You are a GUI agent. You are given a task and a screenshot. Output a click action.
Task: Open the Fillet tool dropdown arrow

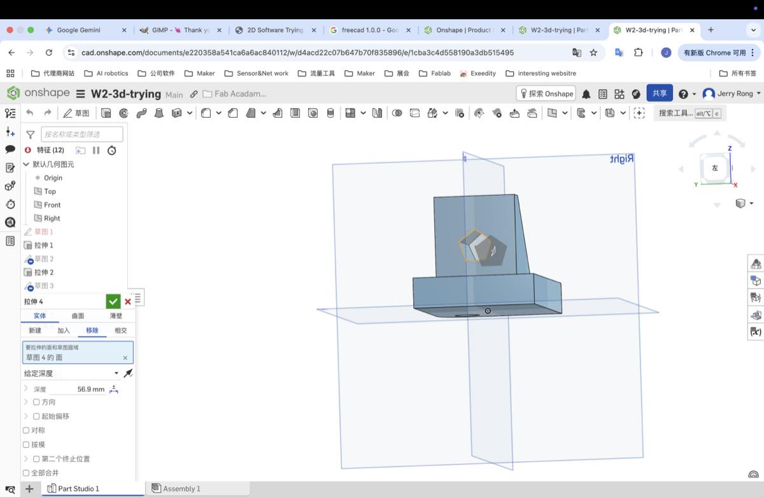tap(218, 113)
